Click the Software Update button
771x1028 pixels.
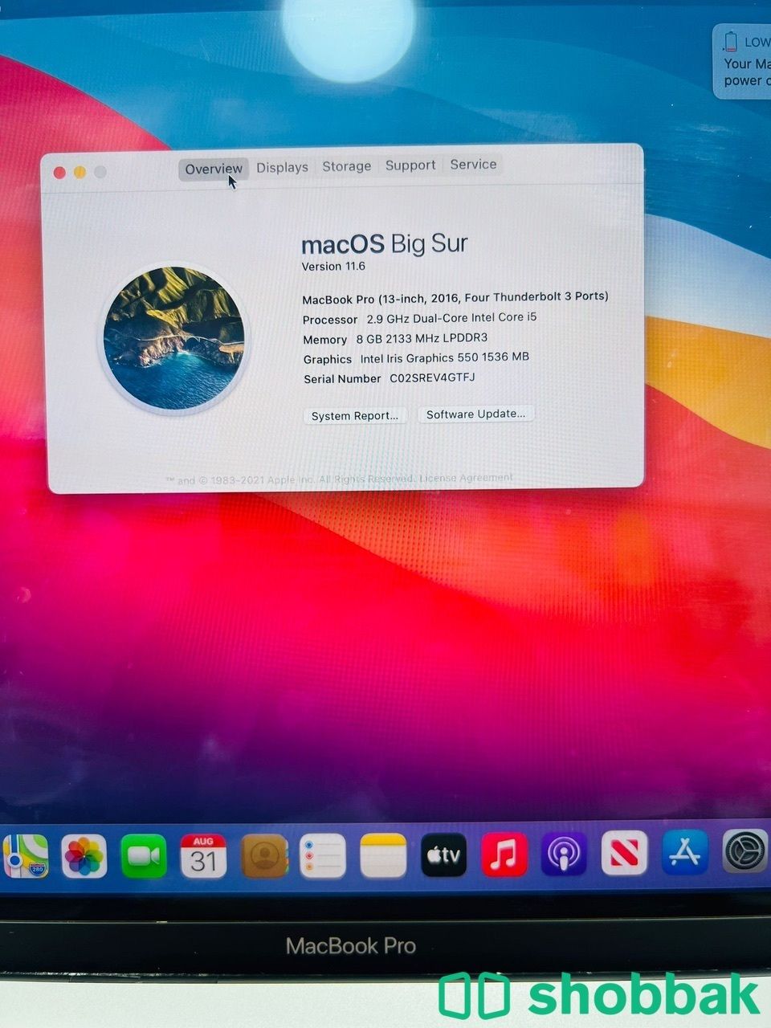[475, 414]
